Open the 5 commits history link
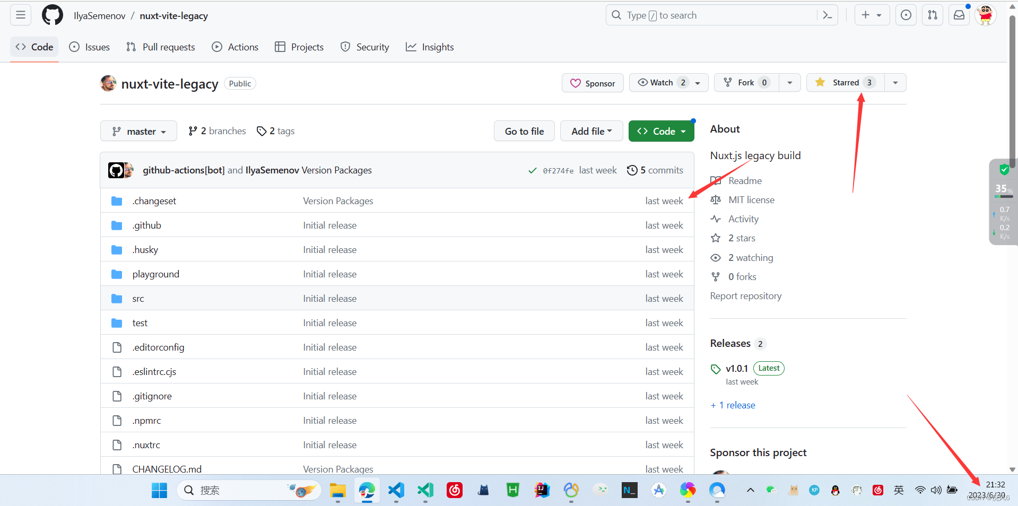The image size is (1018, 506). [x=655, y=170]
